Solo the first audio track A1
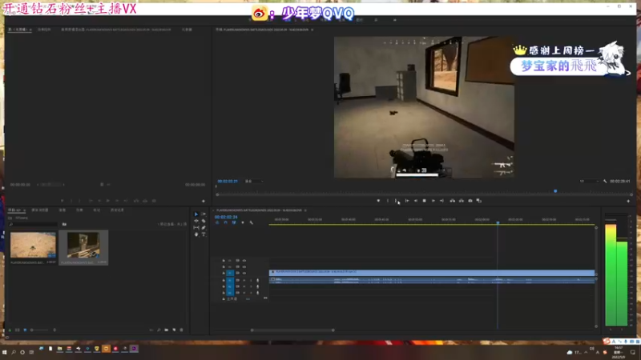 (251, 281)
